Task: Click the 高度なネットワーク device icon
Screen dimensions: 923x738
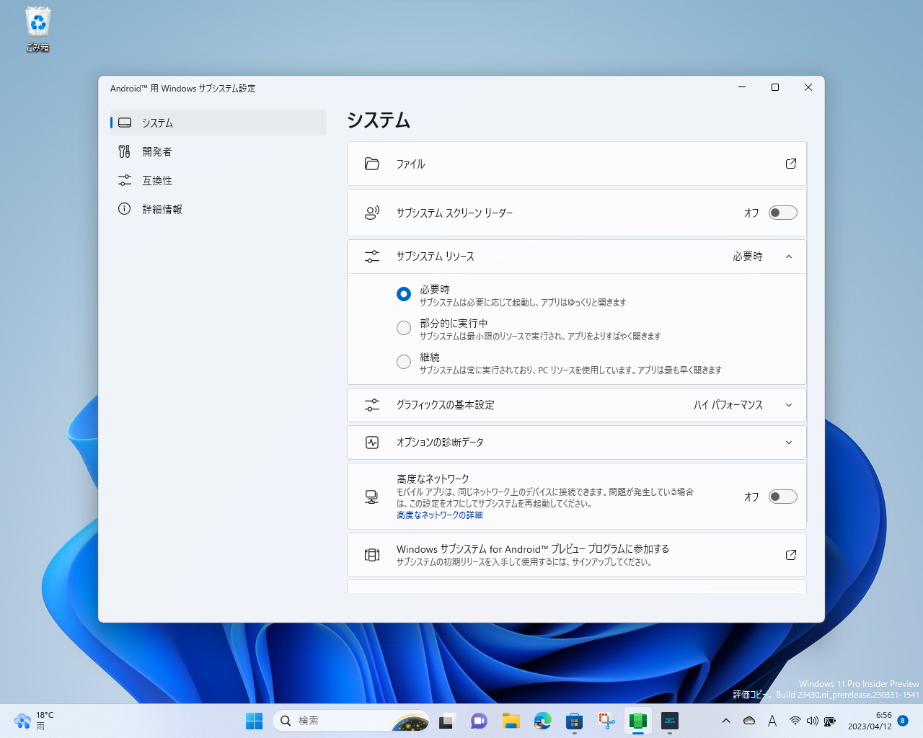Action: (371, 497)
